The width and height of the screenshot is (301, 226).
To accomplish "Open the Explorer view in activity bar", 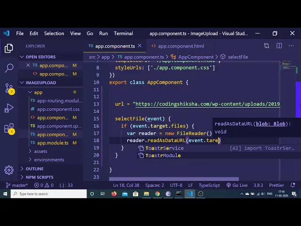I will [8, 48].
